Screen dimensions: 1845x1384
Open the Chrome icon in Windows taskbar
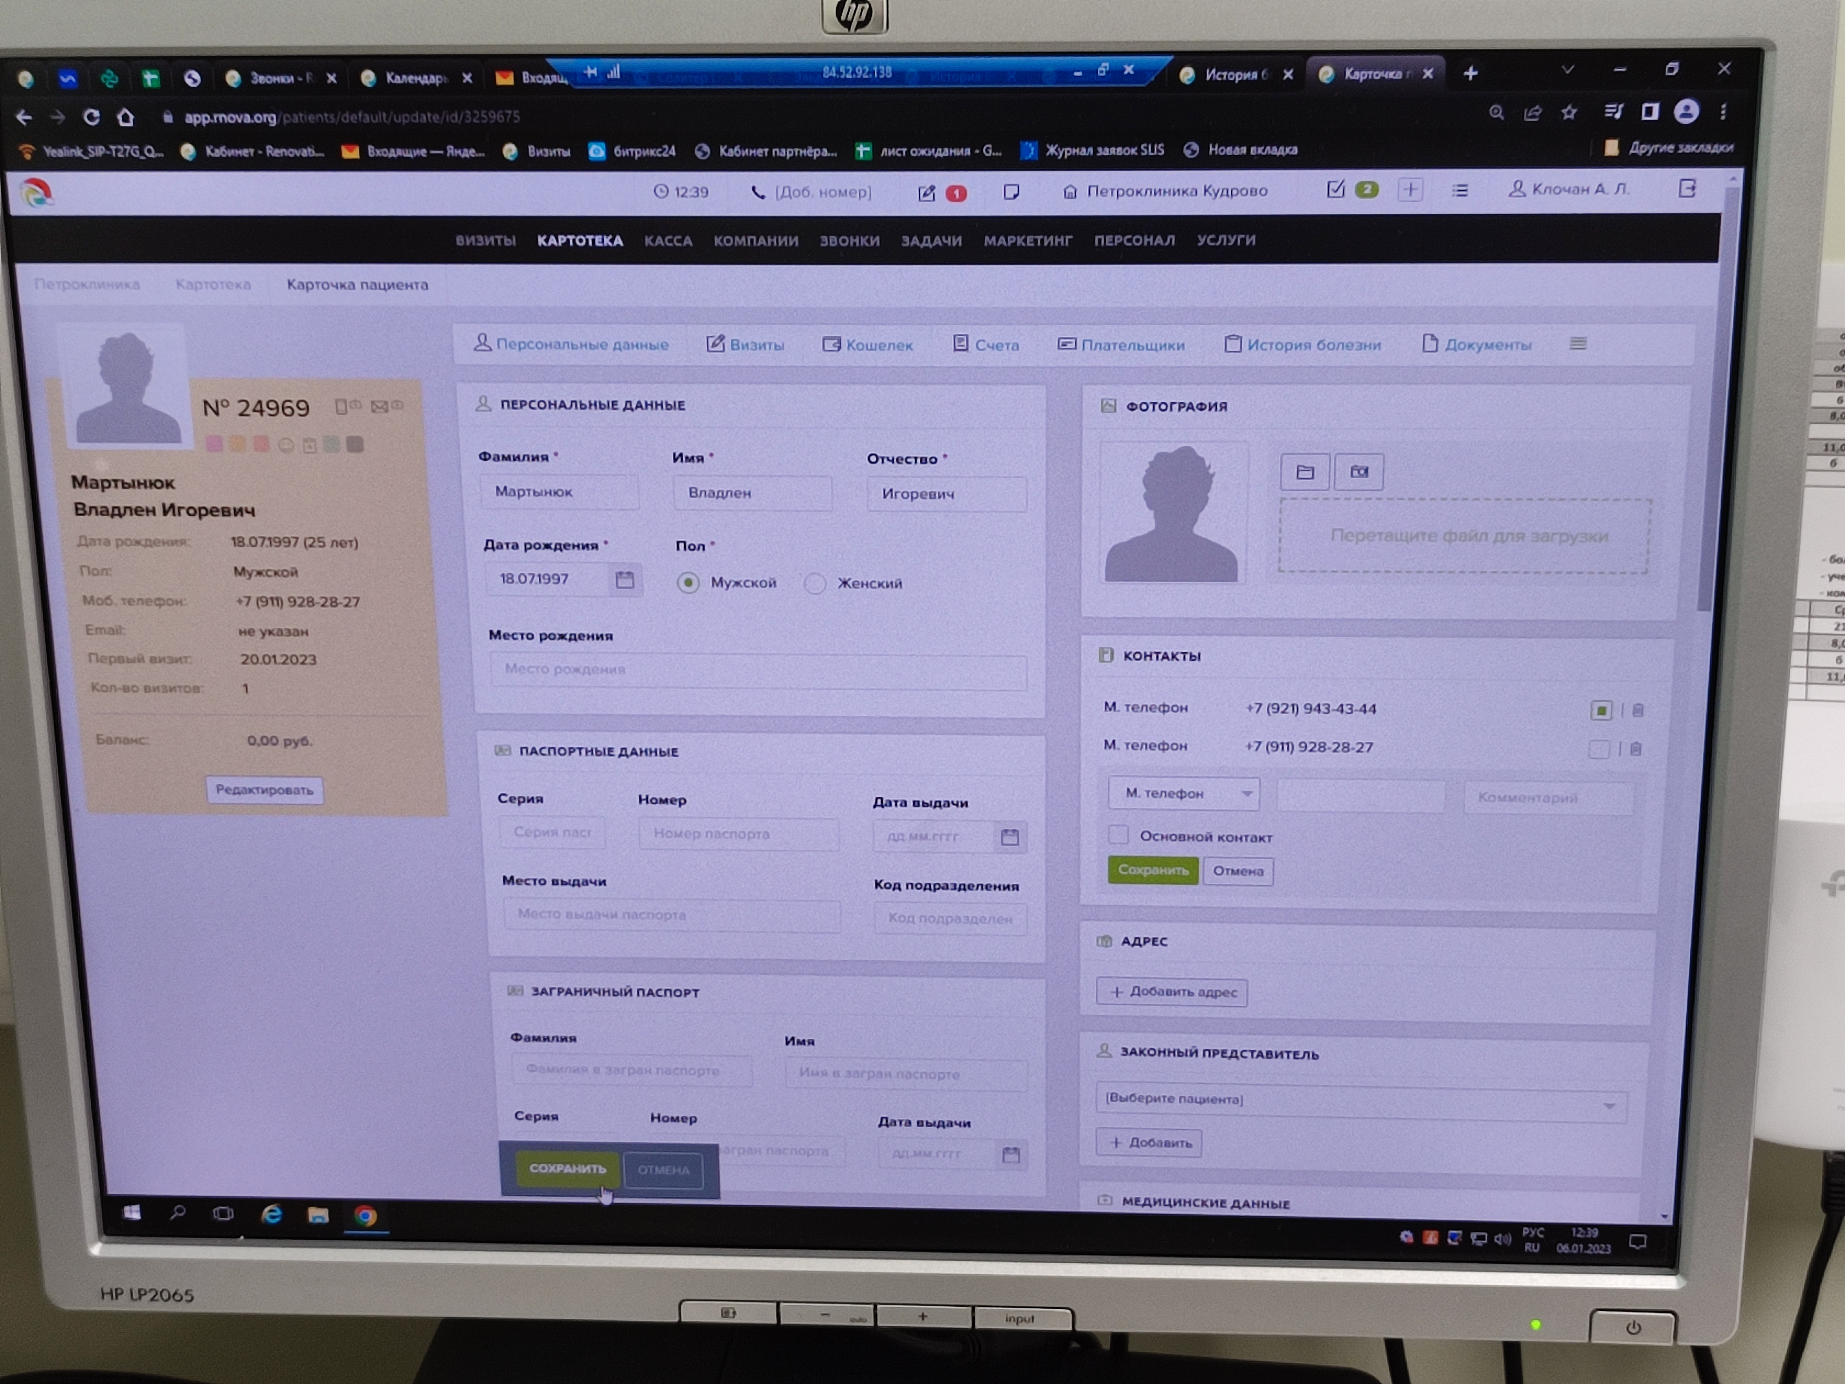click(364, 1216)
